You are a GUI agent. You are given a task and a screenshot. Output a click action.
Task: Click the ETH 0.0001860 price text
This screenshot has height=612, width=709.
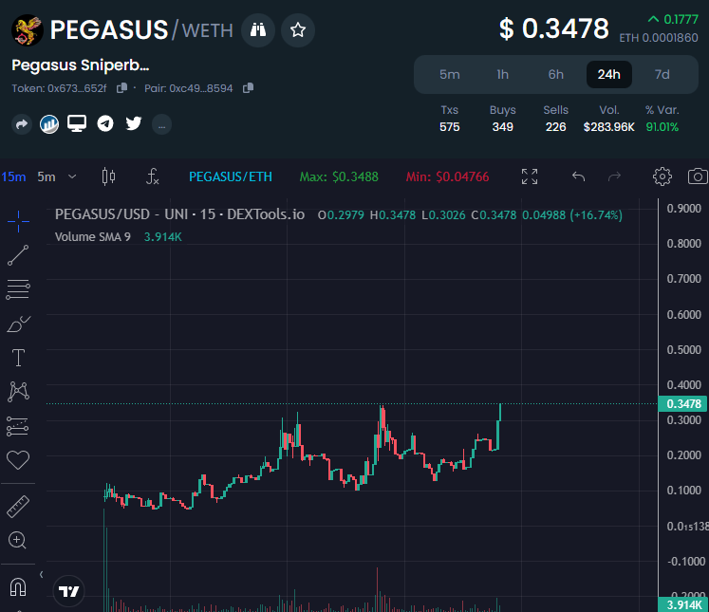click(659, 38)
